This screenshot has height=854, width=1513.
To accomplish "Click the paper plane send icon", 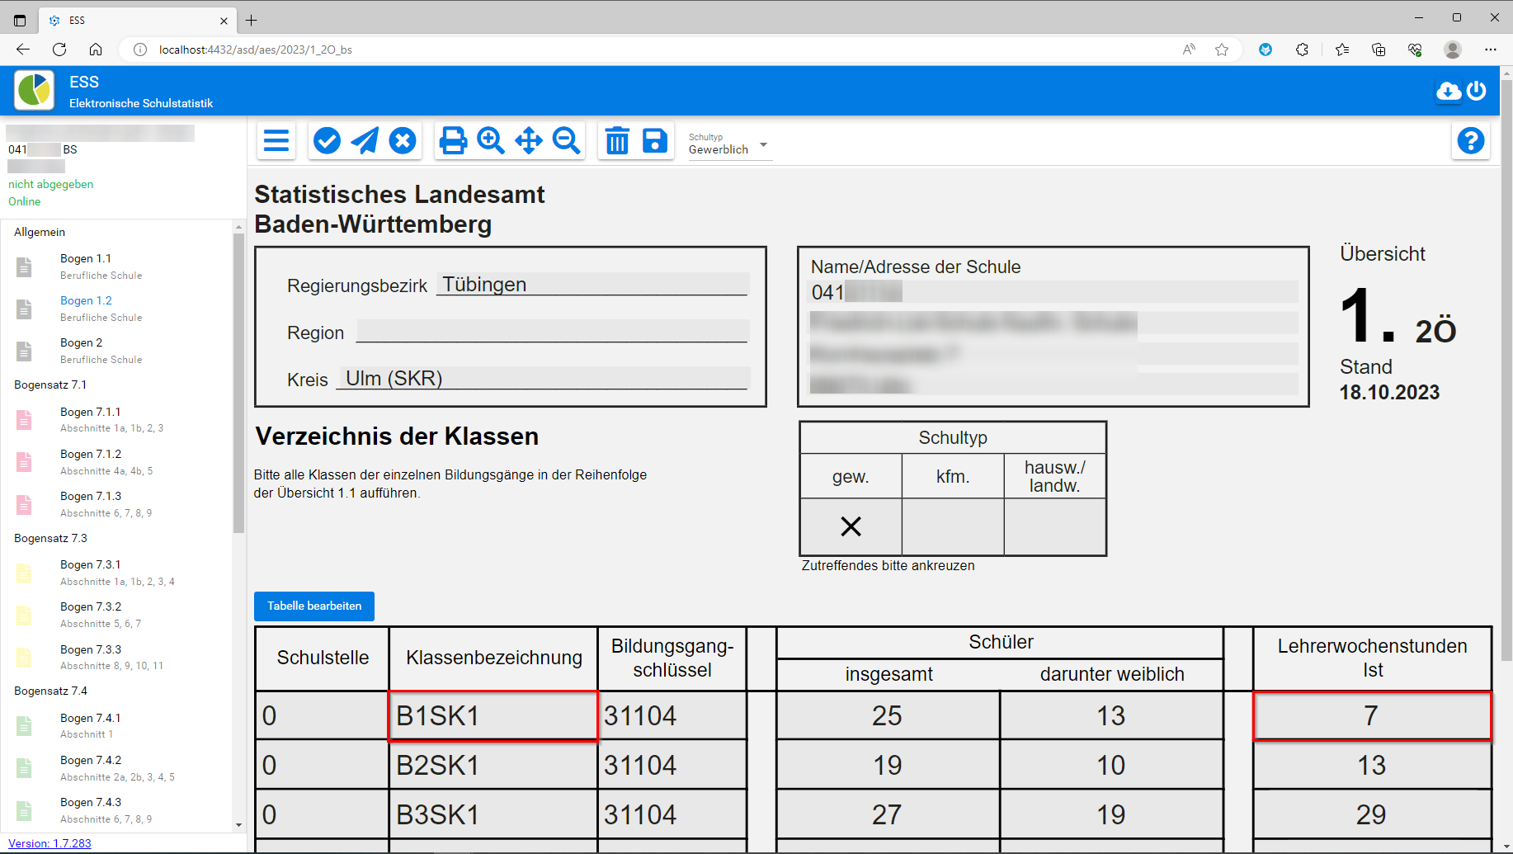I will (x=365, y=141).
